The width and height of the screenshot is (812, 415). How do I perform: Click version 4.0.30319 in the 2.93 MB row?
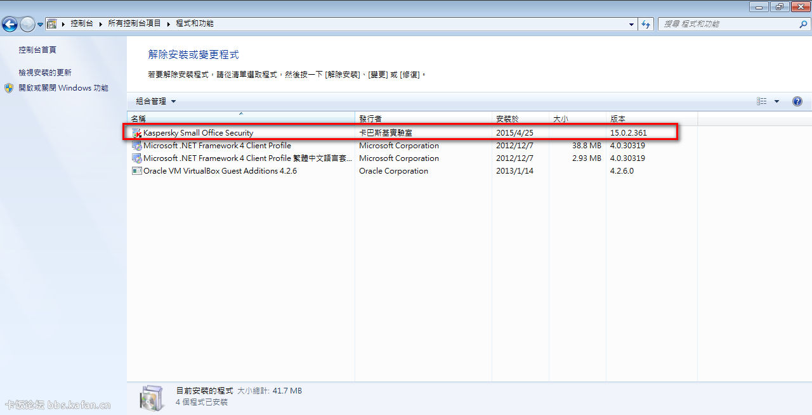(628, 158)
